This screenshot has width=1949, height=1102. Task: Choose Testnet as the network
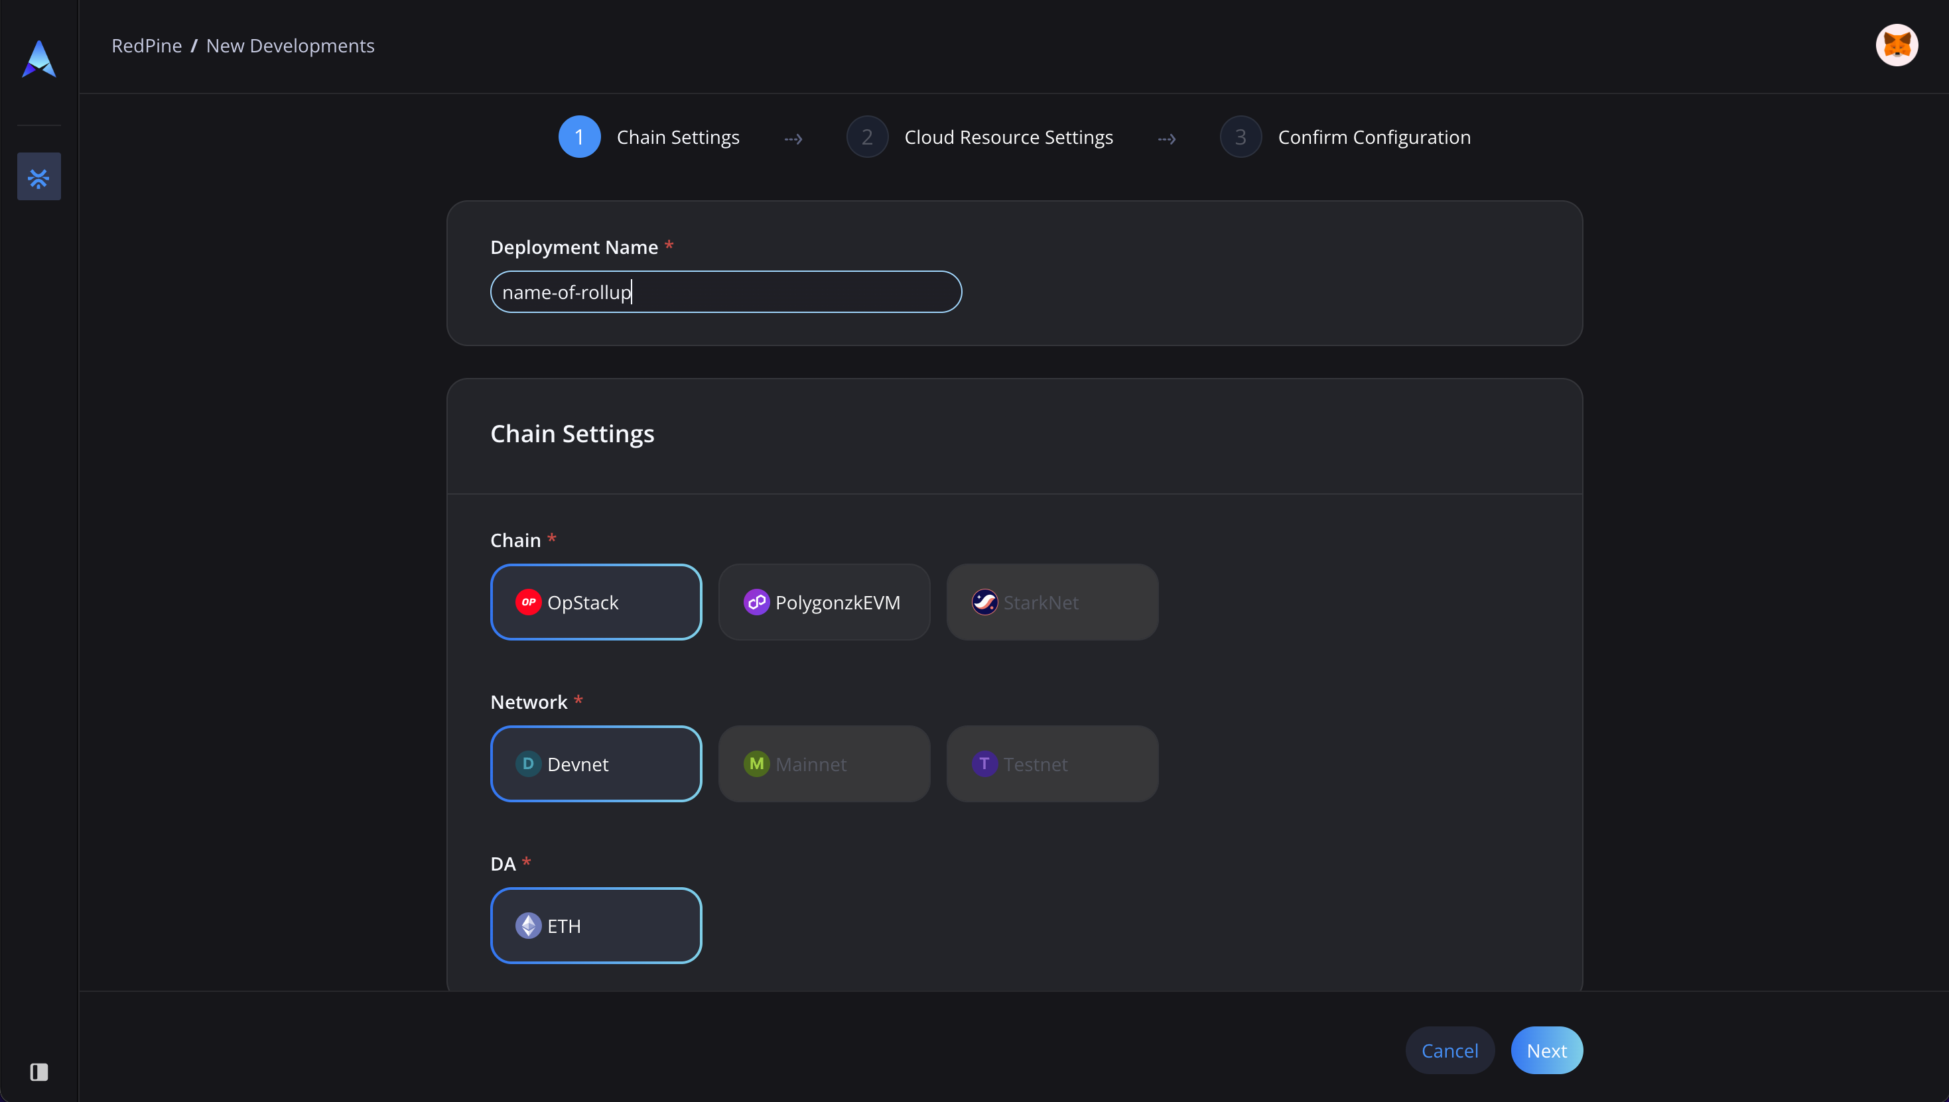(x=1051, y=764)
